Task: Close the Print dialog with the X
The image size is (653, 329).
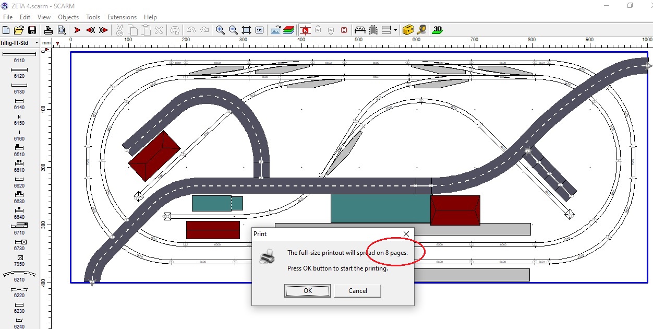Action: (406, 234)
